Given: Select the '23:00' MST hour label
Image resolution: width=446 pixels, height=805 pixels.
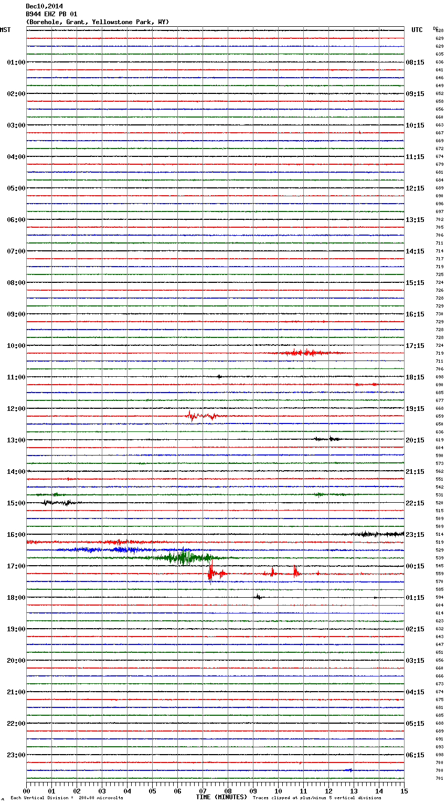Looking at the screenshot, I should (x=16, y=755).
